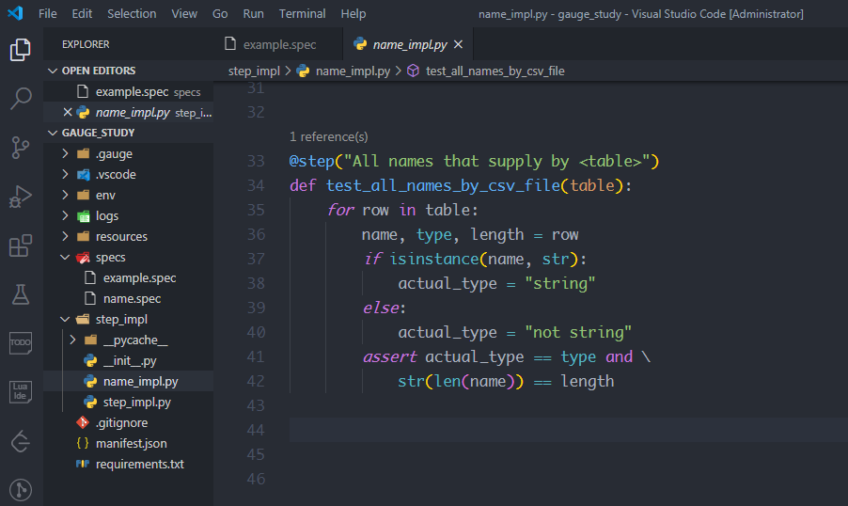This screenshot has height=506, width=848.
Task: Open the Lua IDE view
Action: (21, 392)
